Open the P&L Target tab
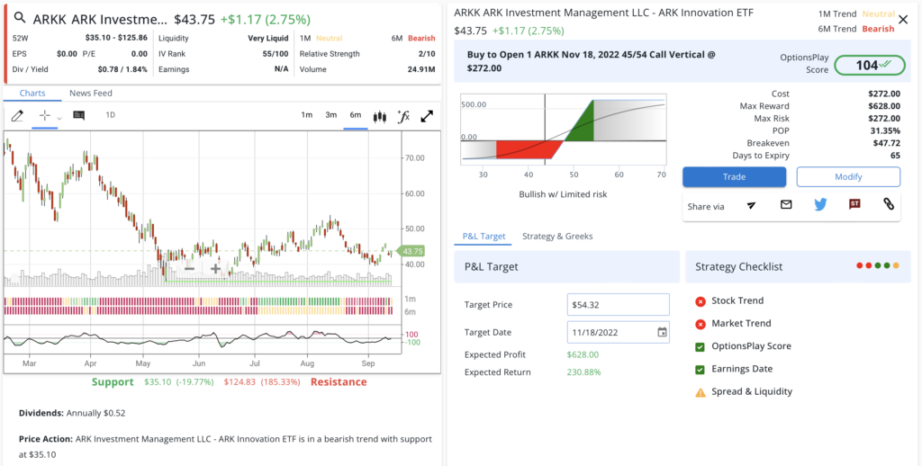 (484, 237)
